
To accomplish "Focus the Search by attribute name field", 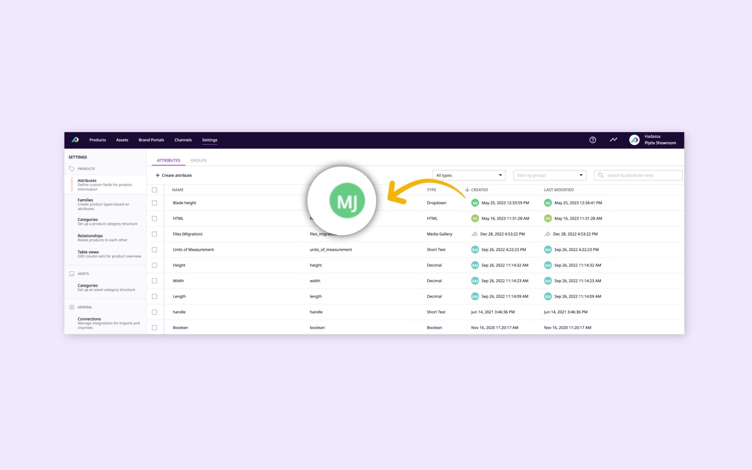I will click(x=642, y=175).
